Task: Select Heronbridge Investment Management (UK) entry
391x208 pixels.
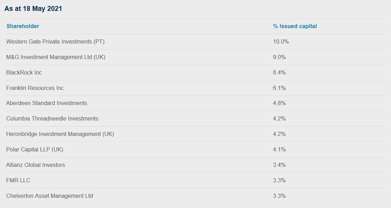Action: click(60, 134)
